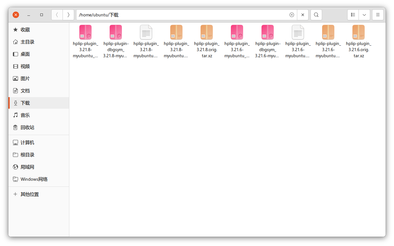The height and width of the screenshot is (246, 394).
Task: Select hplip-plugin-dbgsym_3.21.8 deb package
Action: 116,41
